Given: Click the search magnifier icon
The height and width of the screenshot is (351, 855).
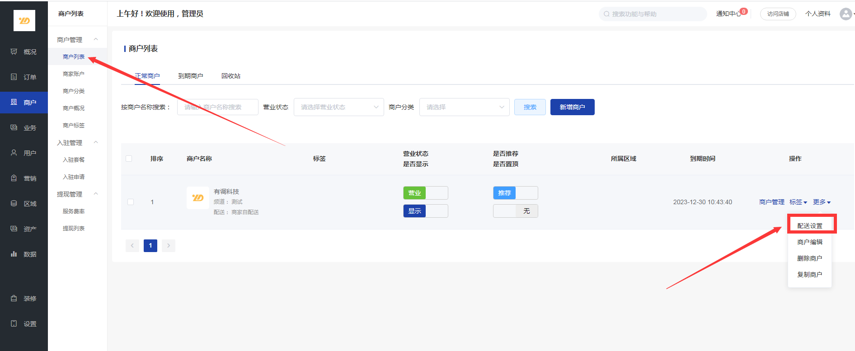Looking at the screenshot, I should (606, 14).
